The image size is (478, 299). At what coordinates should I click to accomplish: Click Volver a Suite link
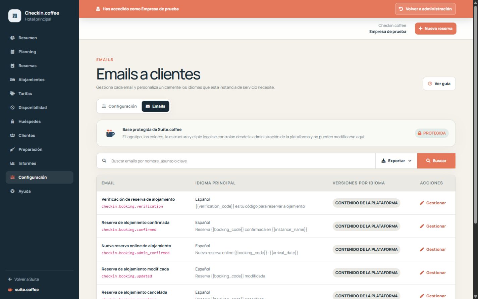[x=23, y=279]
